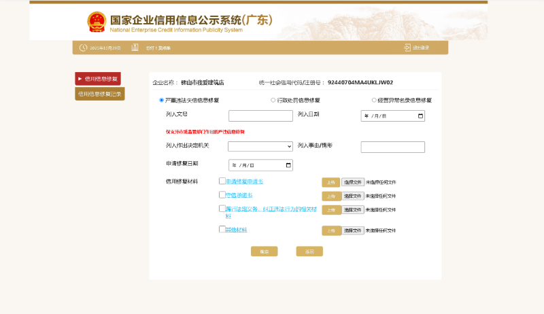This screenshot has width=544, height=314.
Task: Open the 履行法定义务 material template link
Action: [x=271, y=209]
